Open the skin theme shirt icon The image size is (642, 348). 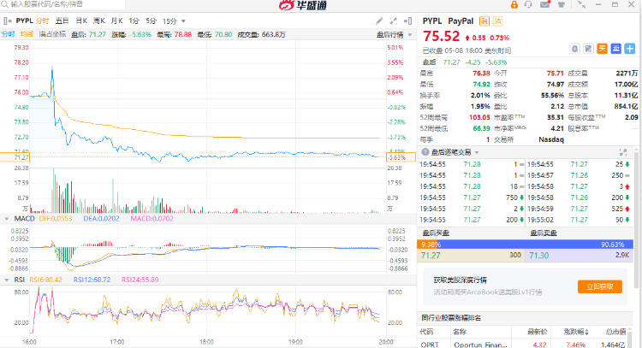(x=562, y=4)
